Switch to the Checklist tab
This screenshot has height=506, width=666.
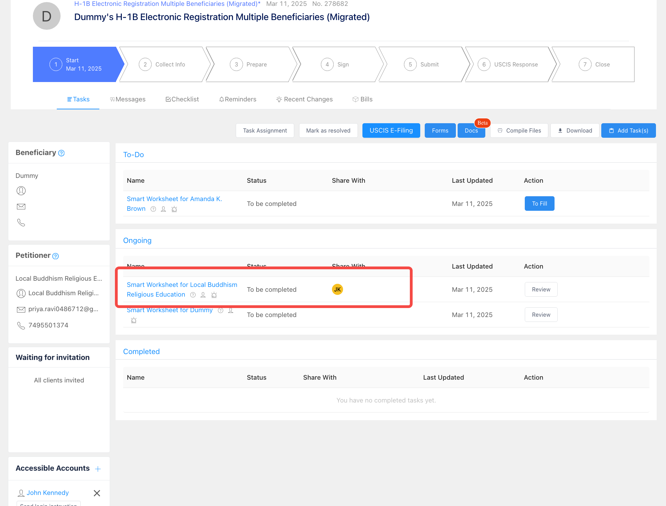182,99
